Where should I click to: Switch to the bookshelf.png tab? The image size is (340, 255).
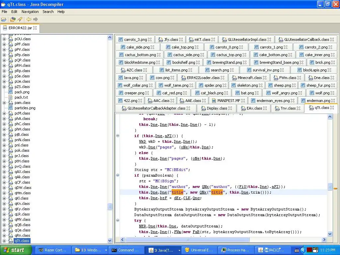[x=183, y=62]
